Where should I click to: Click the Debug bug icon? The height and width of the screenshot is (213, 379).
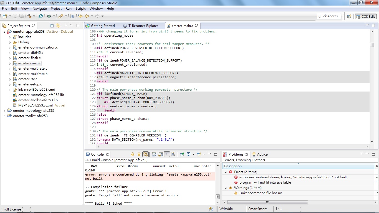click(x=49, y=16)
